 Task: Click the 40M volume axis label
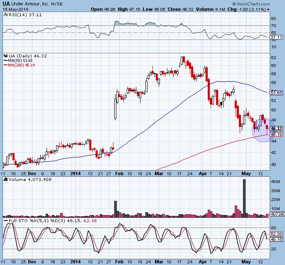coord(275,182)
